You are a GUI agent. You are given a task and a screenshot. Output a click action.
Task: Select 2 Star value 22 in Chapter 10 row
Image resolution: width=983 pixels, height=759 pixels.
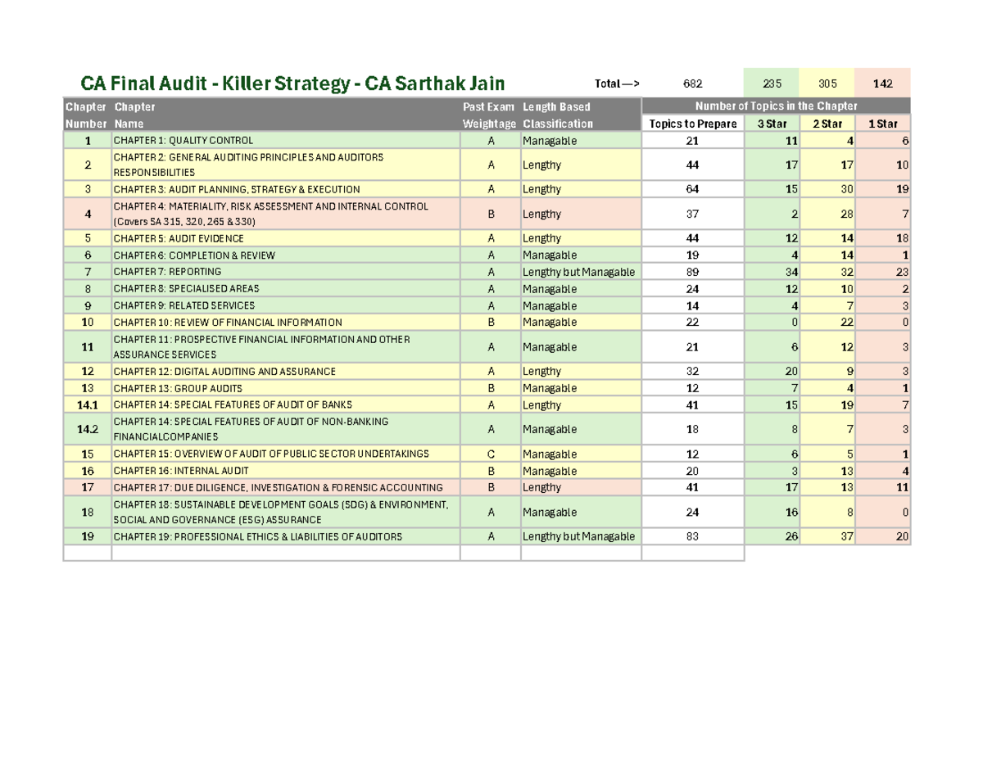[827, 323]
